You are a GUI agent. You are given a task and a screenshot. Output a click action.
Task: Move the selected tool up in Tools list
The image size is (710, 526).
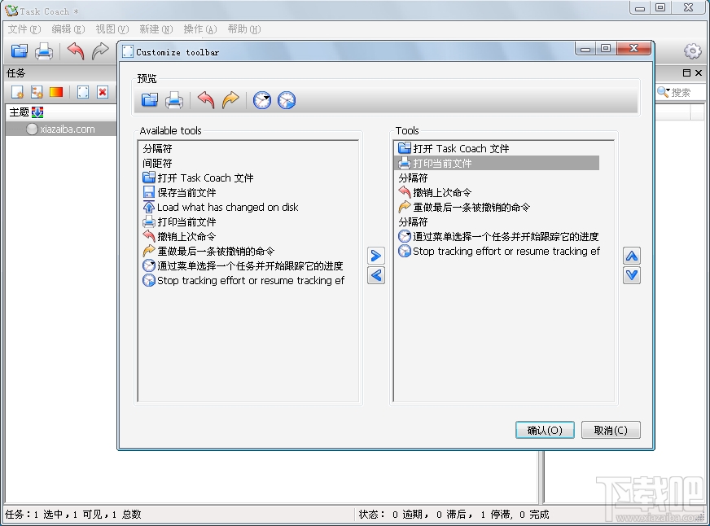tap(633, 256)
